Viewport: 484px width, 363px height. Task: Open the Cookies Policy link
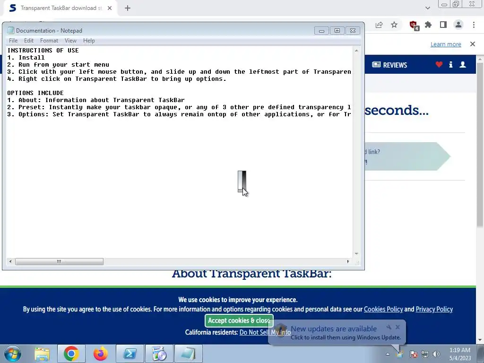coord(383,309)
